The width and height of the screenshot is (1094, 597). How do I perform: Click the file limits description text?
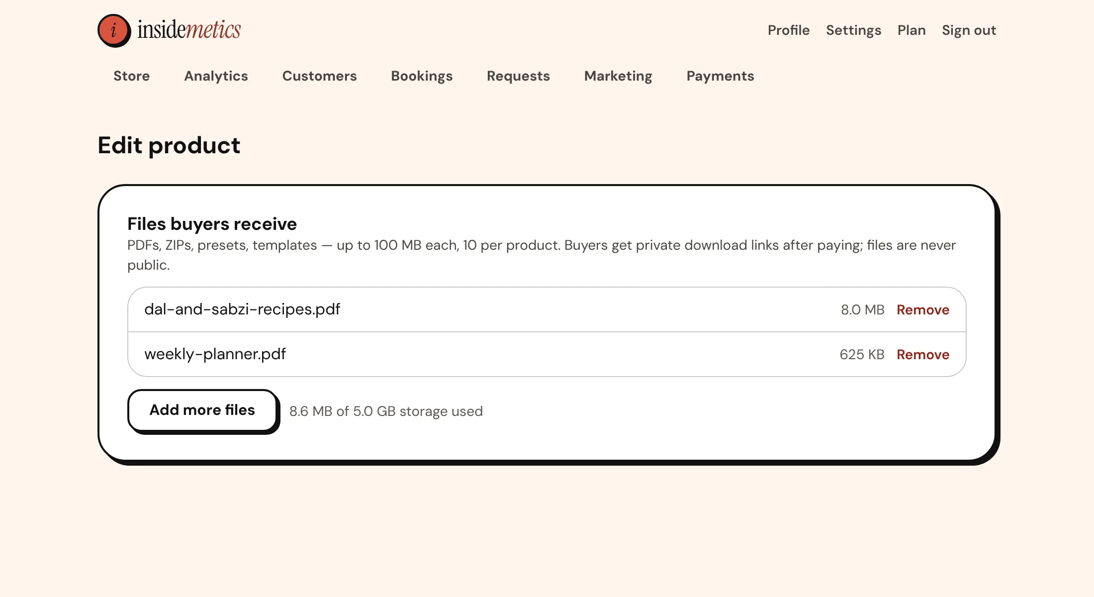542,255
